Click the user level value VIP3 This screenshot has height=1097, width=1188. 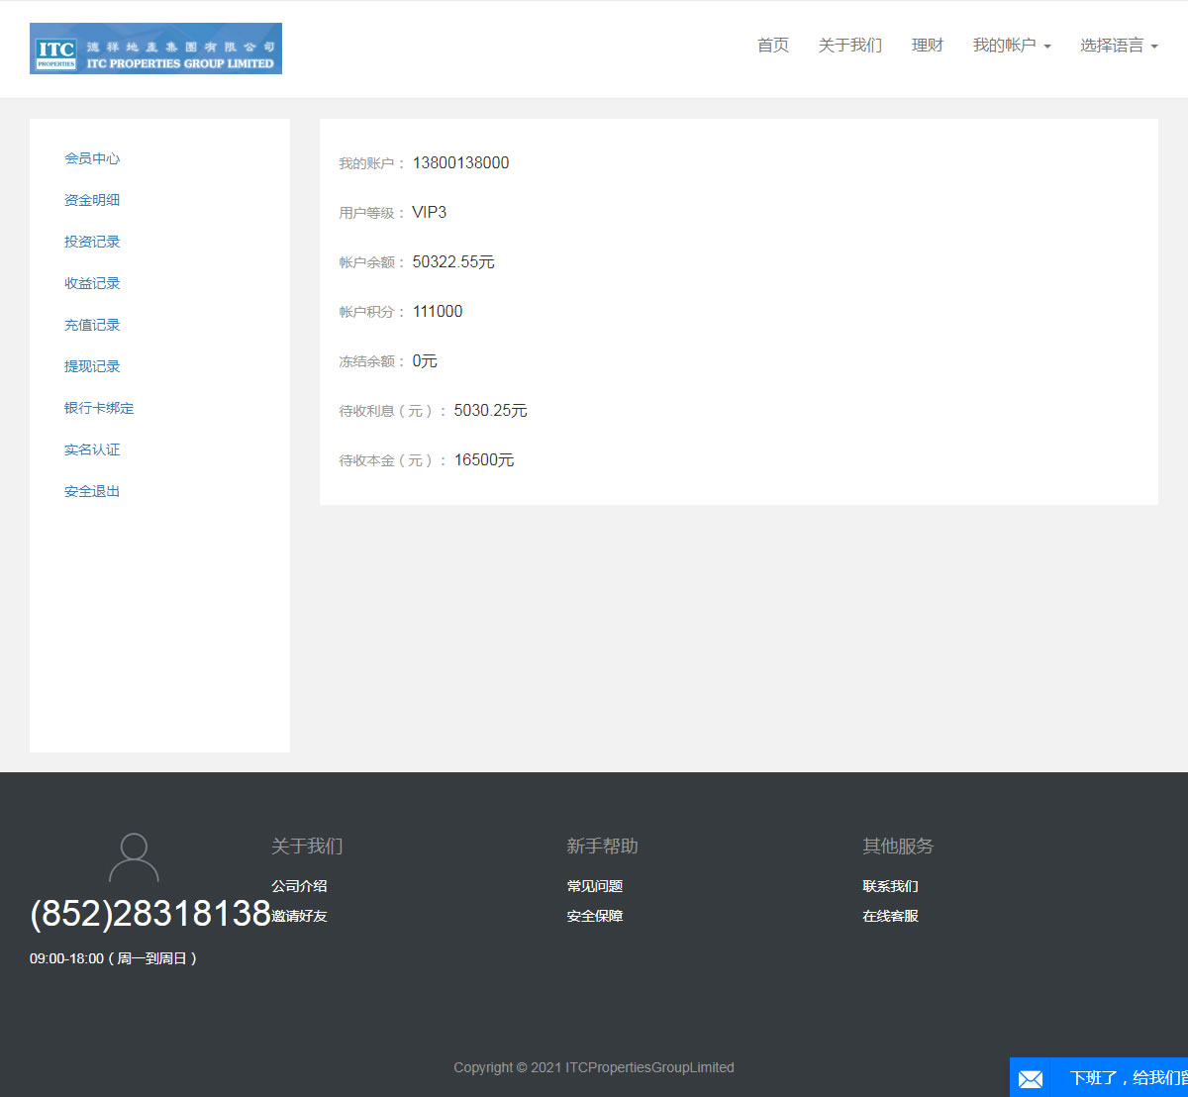tap(430, 212)
